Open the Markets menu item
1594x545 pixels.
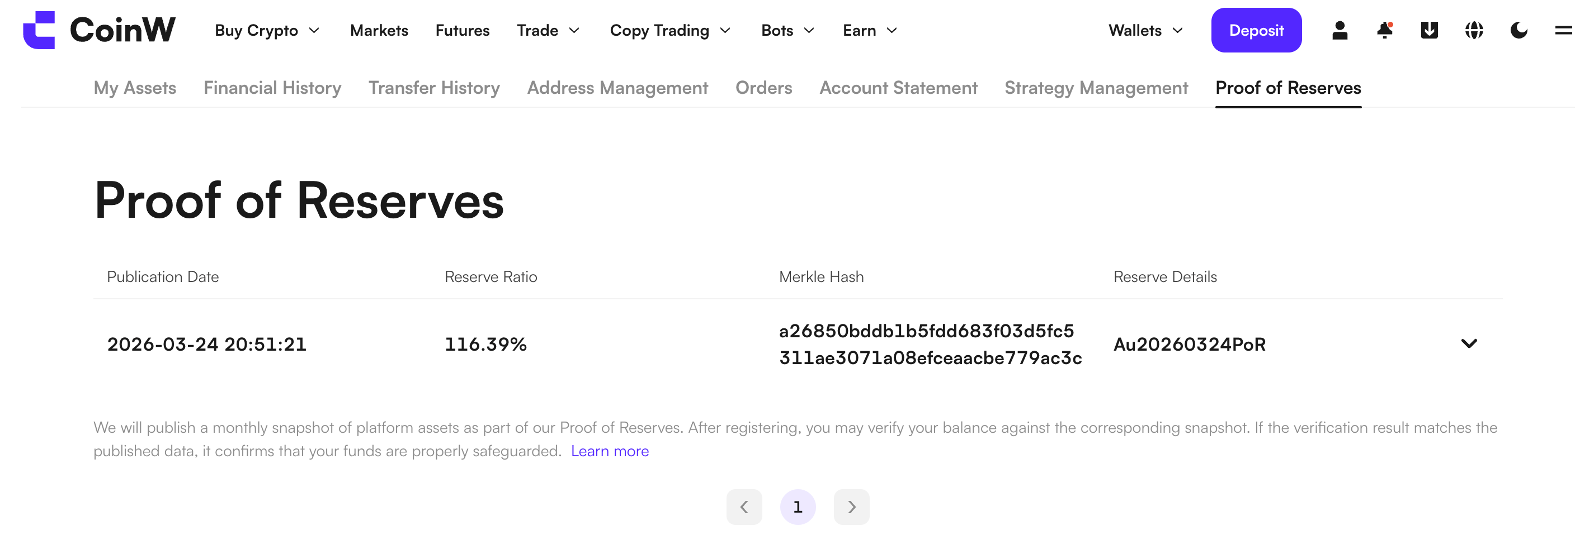(x=379, y=30)
